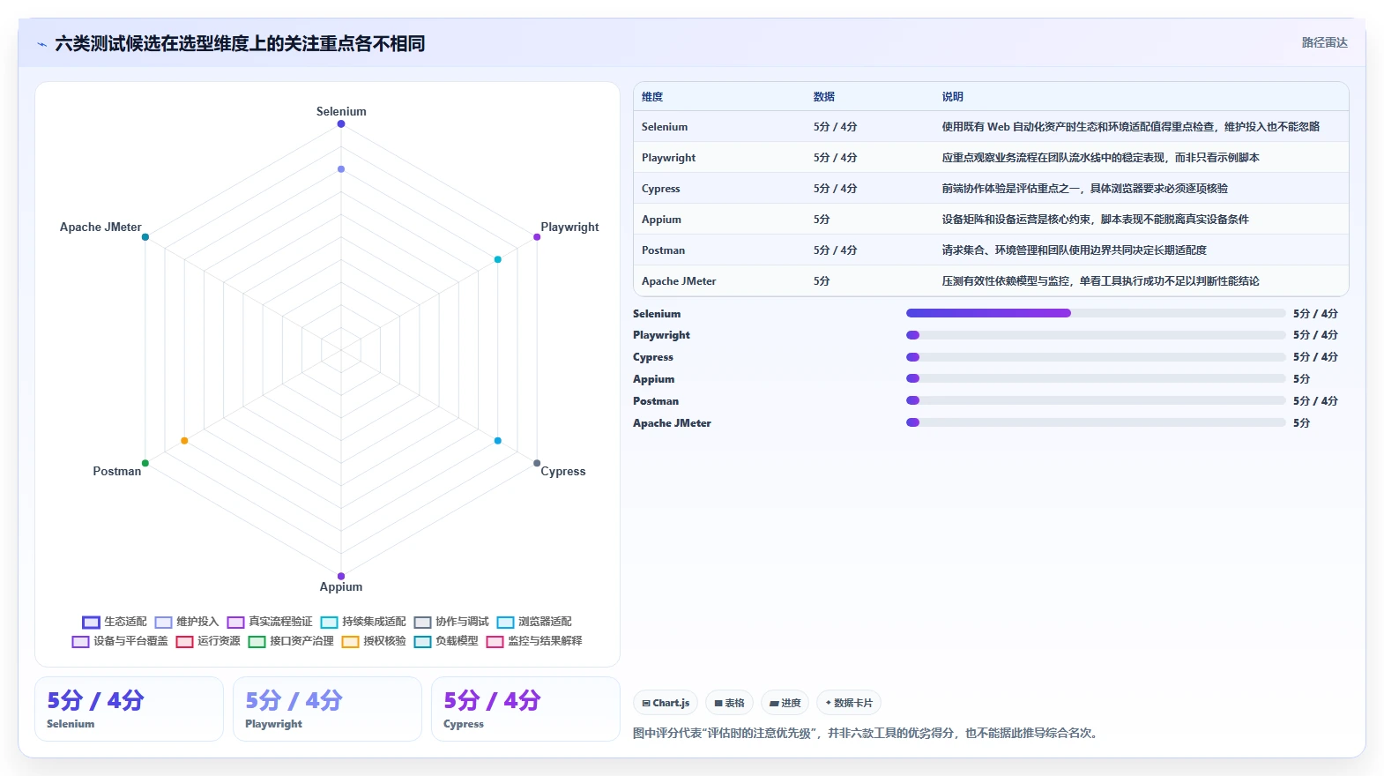The height and width of the screenshot is (776, 1384).
Task: Toggle 接口资产治理 legend item
Action: pyautogui.click(x=291, y=641)
